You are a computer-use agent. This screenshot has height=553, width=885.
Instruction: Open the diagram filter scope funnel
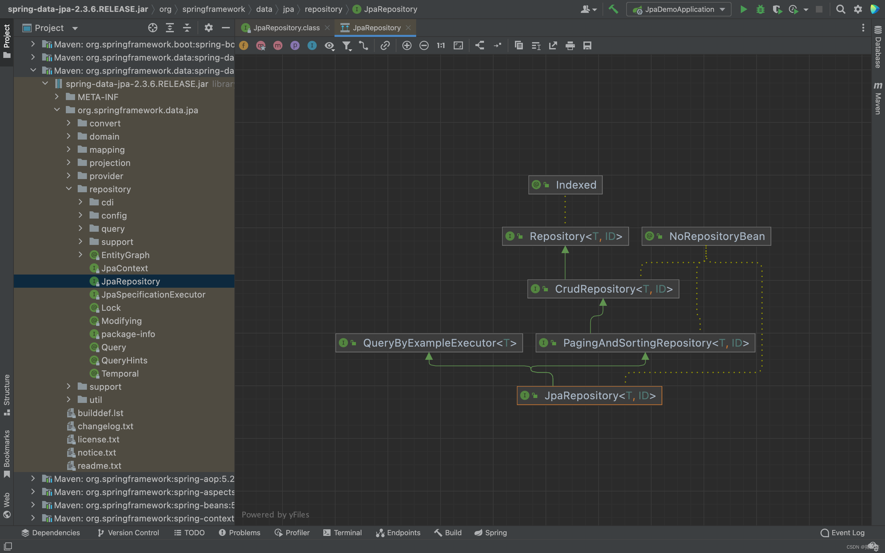[x=347, y=46]
